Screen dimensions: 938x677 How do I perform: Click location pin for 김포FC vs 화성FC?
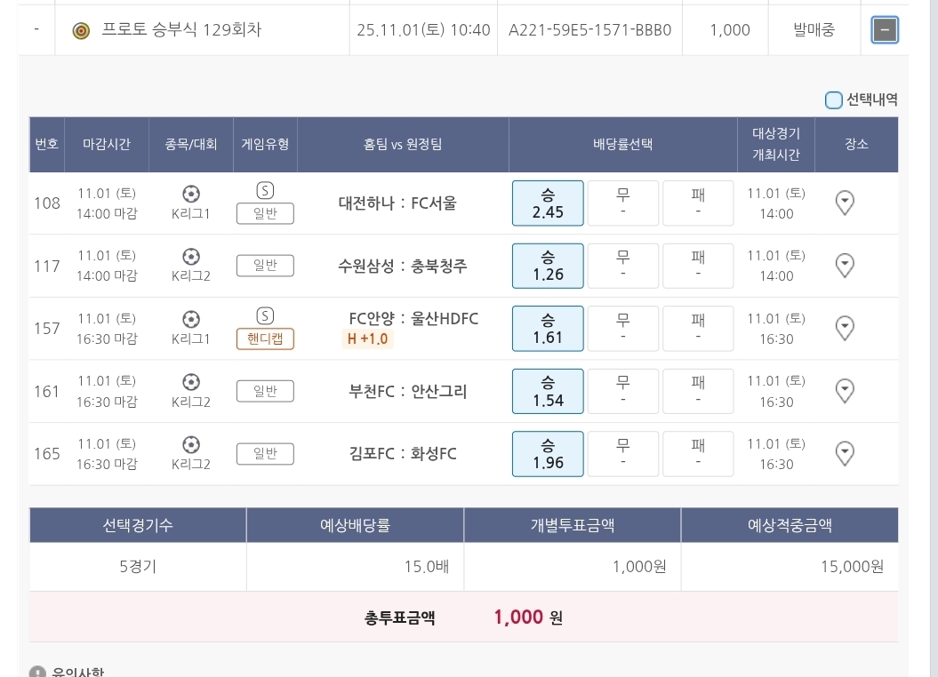[845, 454]
